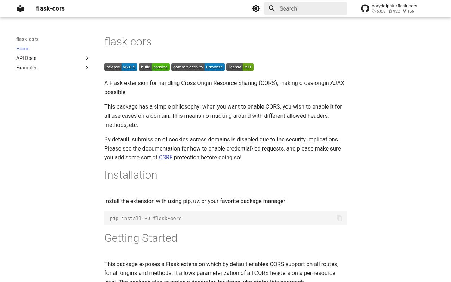This screenshot has height=282, width=451.
Task: Click the flask-cors page main heading
Action: [x=128, y=42]
